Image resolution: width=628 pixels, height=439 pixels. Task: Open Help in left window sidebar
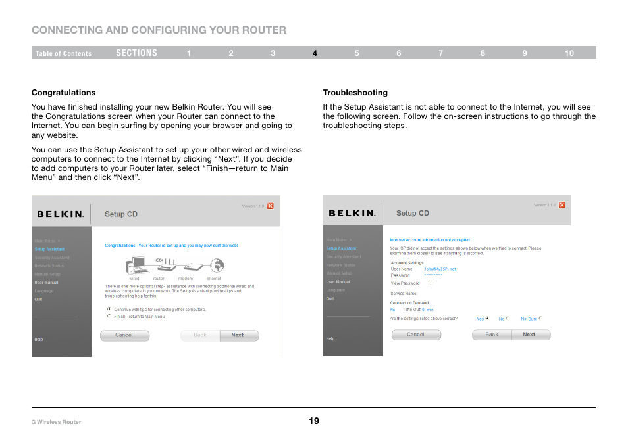(x=38, y=340)
